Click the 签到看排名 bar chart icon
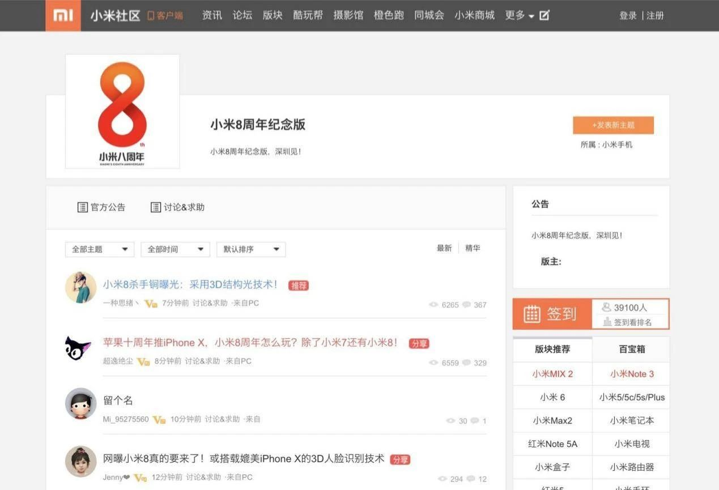 pos(607,322)
